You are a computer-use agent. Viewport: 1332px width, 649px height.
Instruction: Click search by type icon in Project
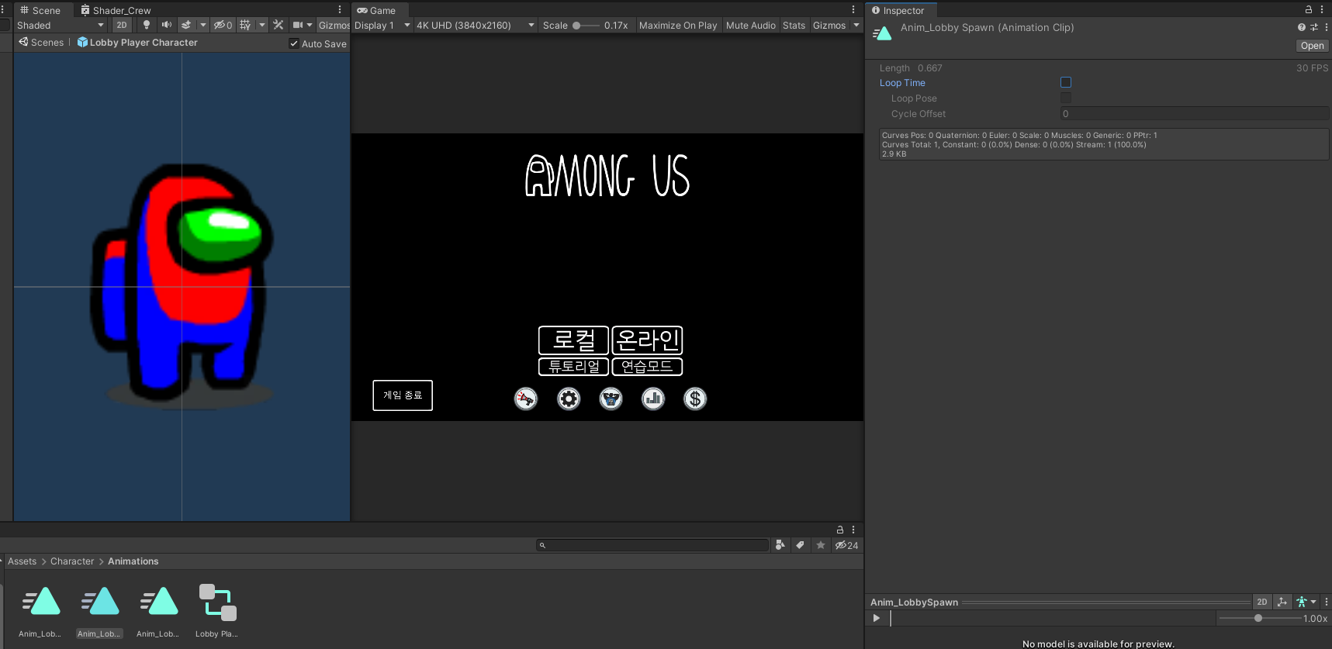tap(780, 545)
